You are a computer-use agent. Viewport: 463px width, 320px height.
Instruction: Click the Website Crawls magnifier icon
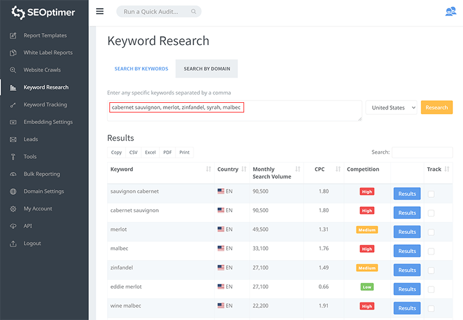pyautogui.click(x=13, y=70)
